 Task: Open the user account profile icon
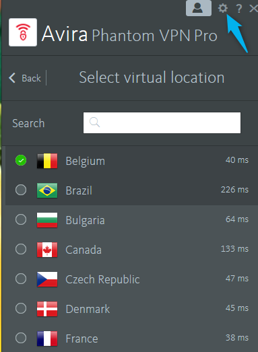click(x=199, y=8)
